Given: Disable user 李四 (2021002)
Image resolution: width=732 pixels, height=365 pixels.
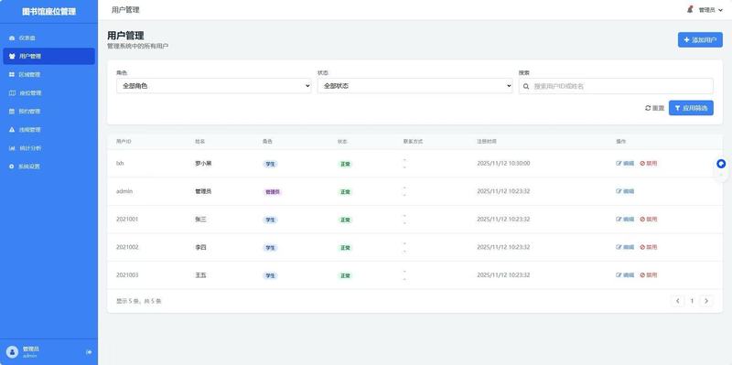Looking at the screenshot, I should point(649,247).
